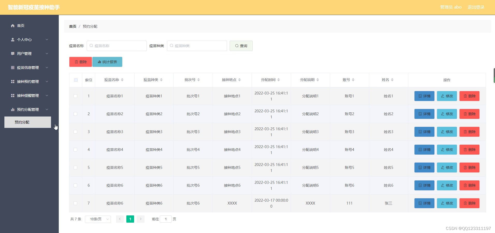Open the 接种预约管理 sidebar menu
The width and height of the screenshot is (495, 233).
[29, 82]
